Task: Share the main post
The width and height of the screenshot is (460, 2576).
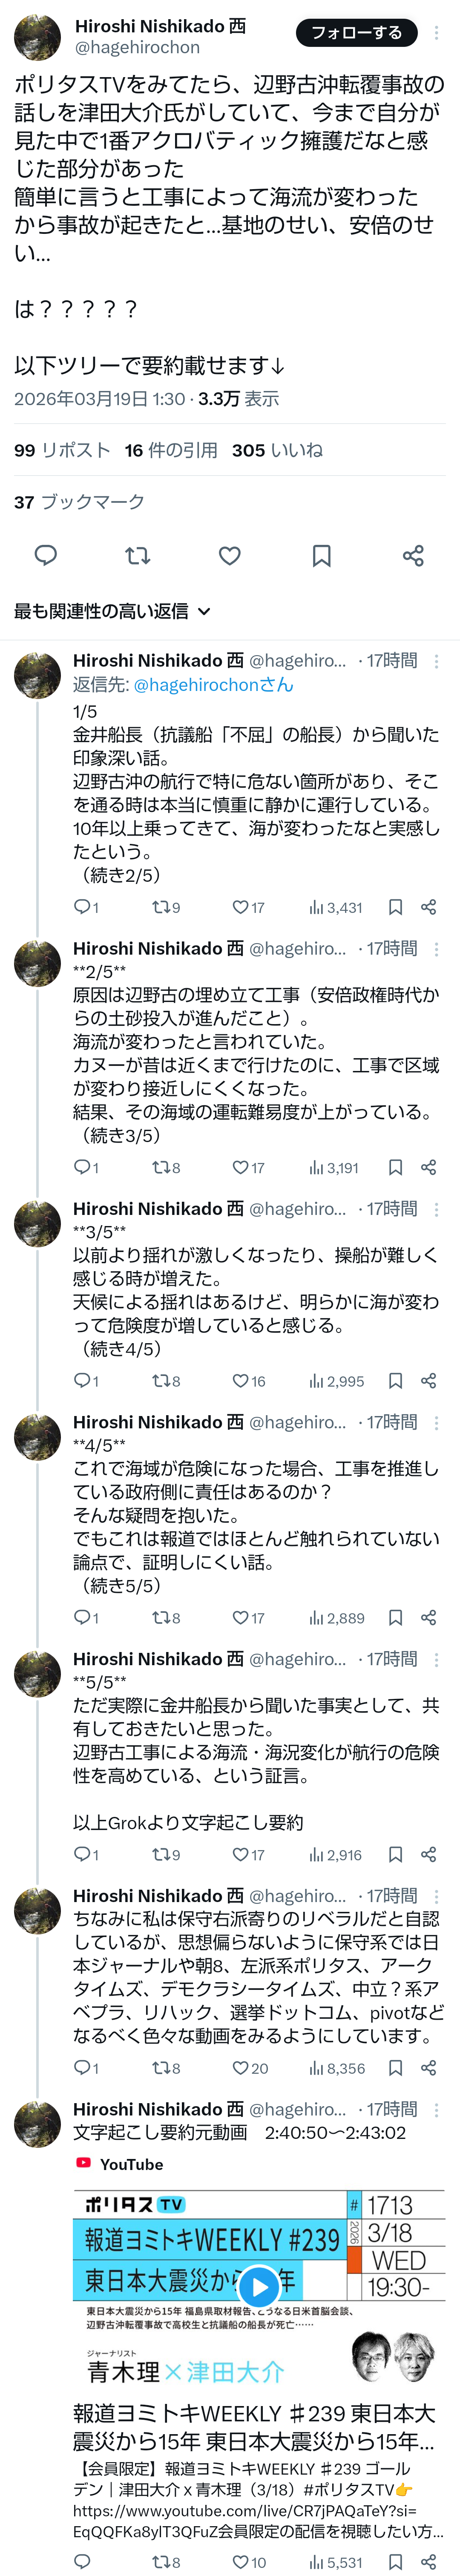Action: click(x=413, y=555)
